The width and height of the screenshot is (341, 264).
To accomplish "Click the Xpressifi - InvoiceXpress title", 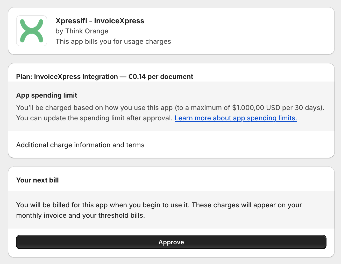I will 100,21.
